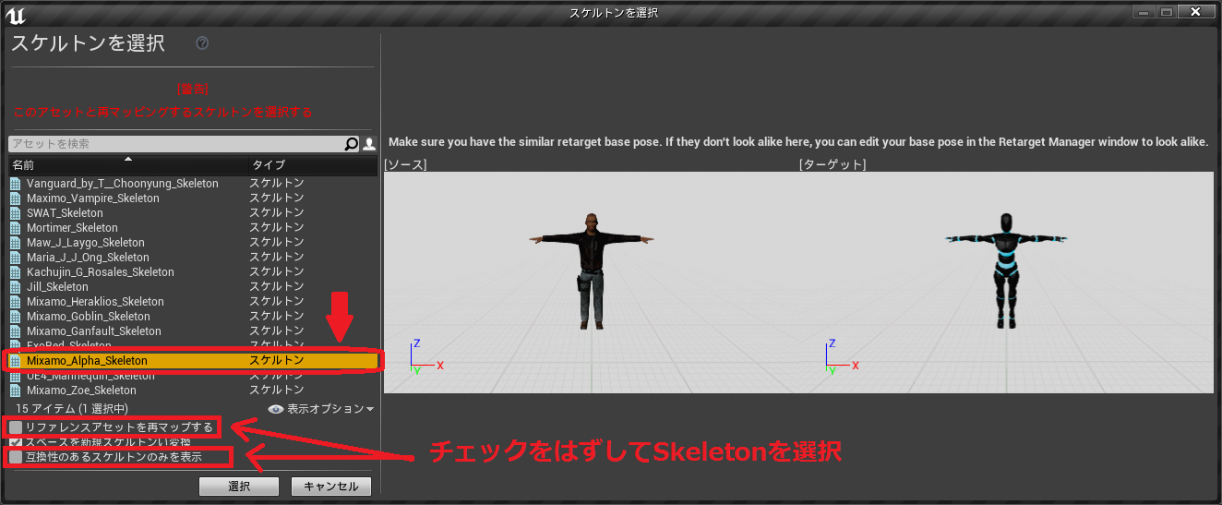Select the Maria_J_J_Ong_Skeleton row

point(193,258)
